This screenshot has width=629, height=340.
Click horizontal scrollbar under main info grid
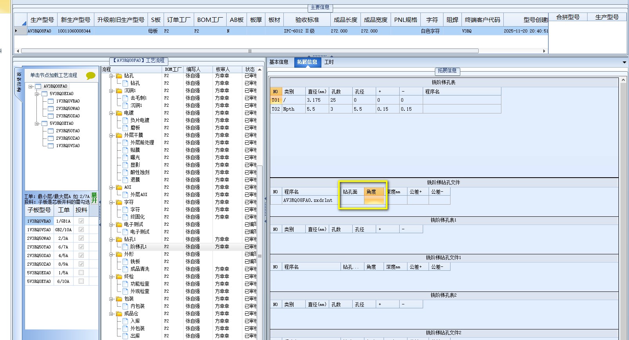[x=250, y=51]
